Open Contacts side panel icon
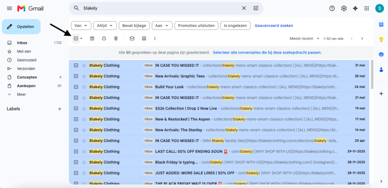This screenshot has width=388, height=188. (x=381, y=70)
